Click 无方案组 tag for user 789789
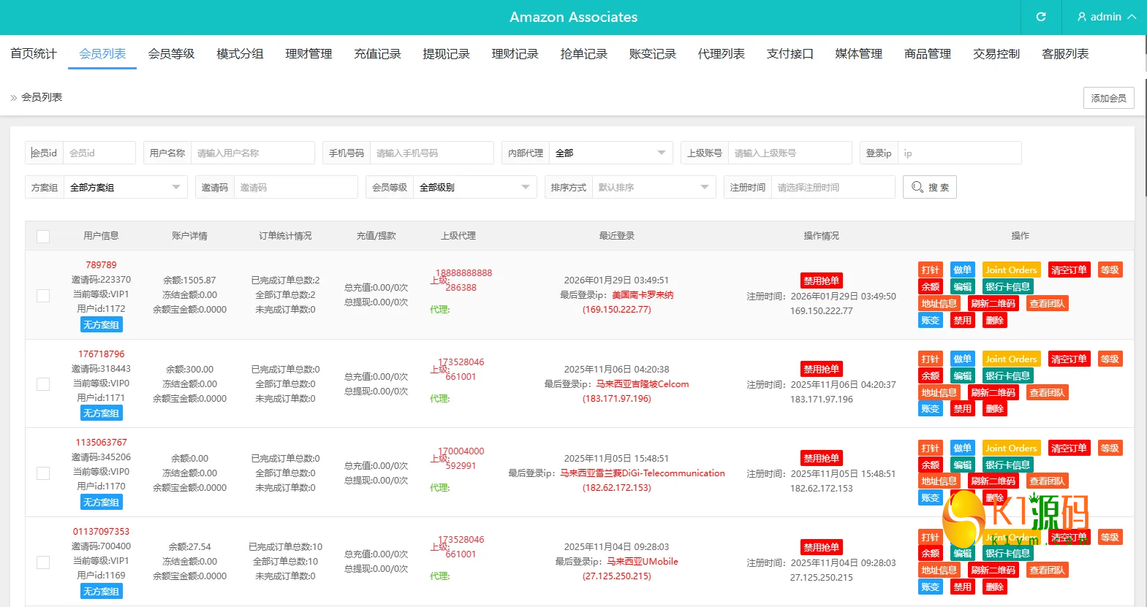 [x=101, y=324]
